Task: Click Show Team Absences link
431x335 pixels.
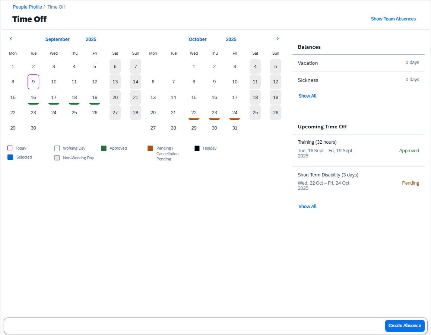Action: click(393, 19)
